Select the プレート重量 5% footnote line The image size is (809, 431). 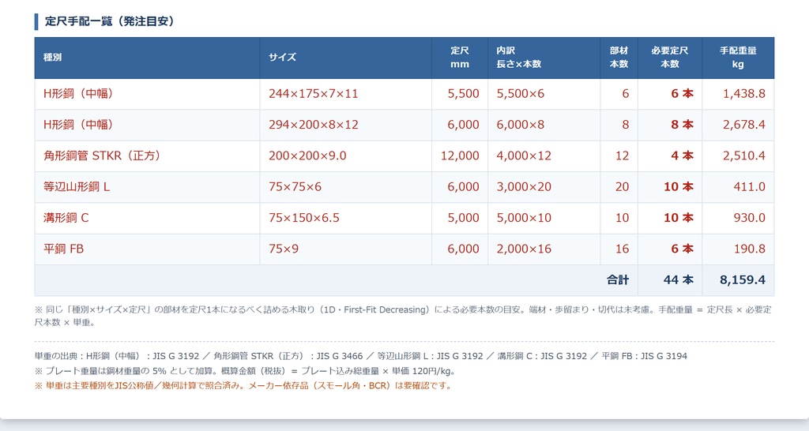click(x=245, y=371)
